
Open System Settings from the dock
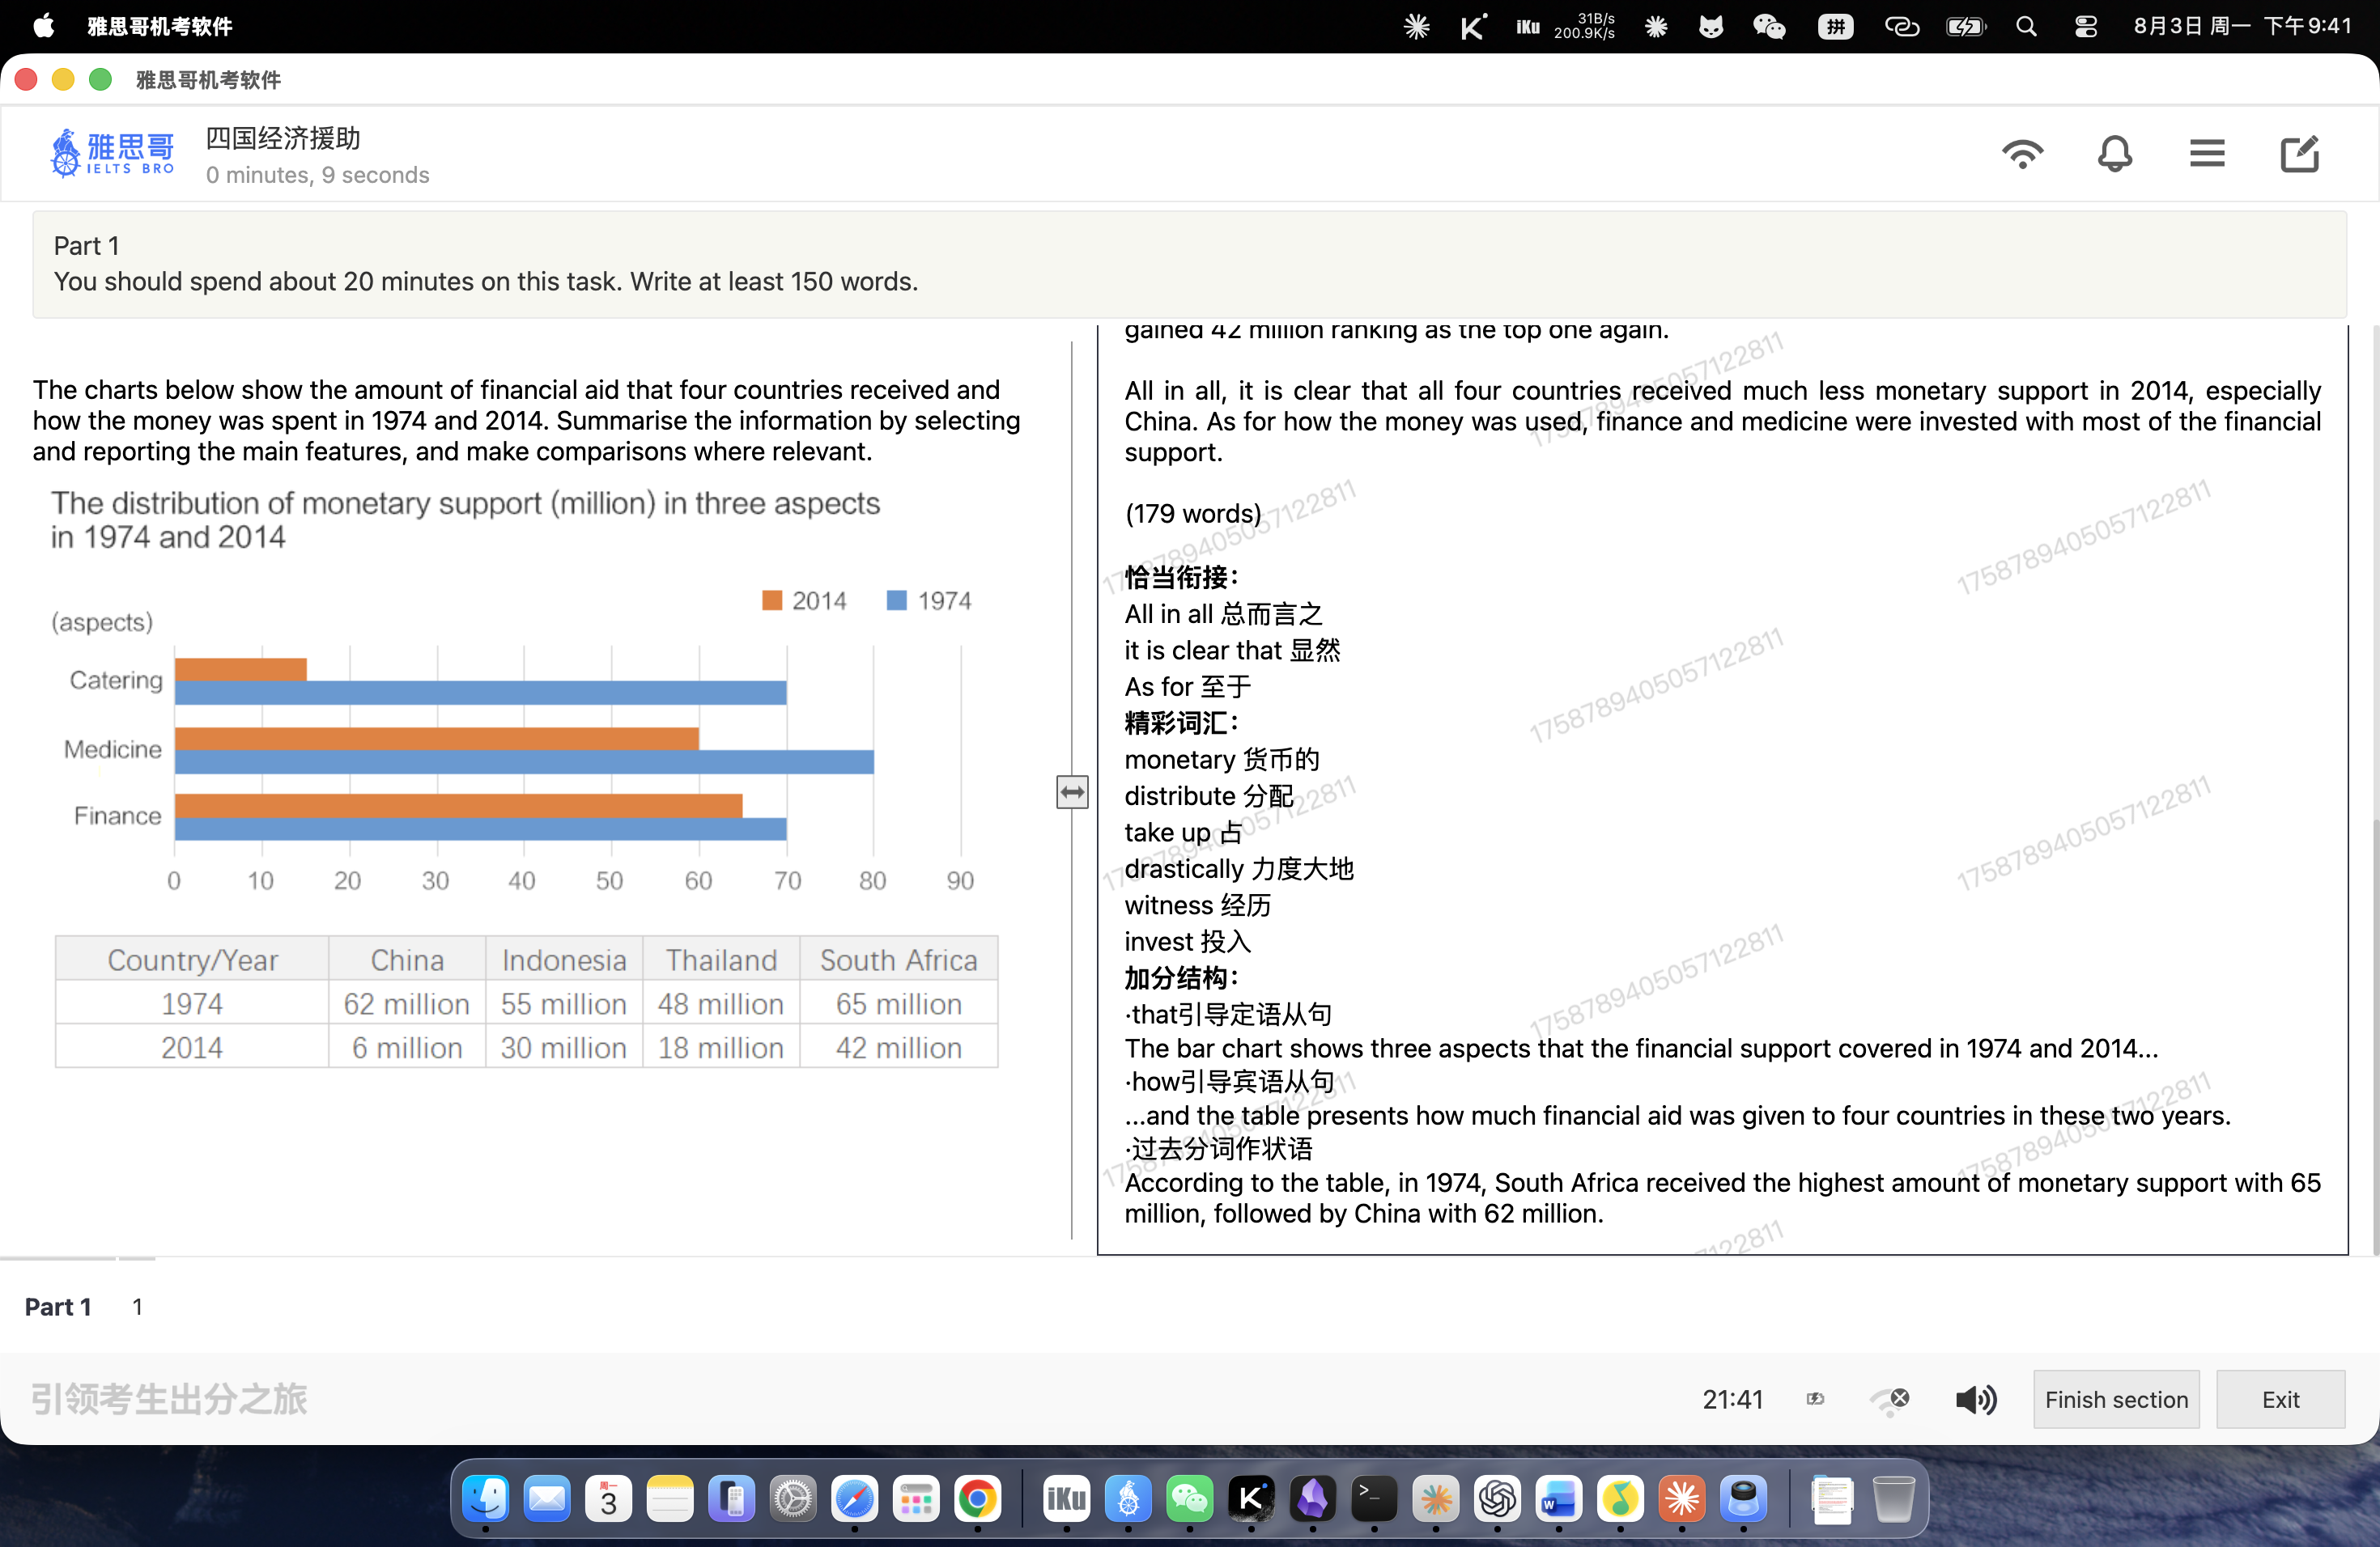(x=793, y=1498)
